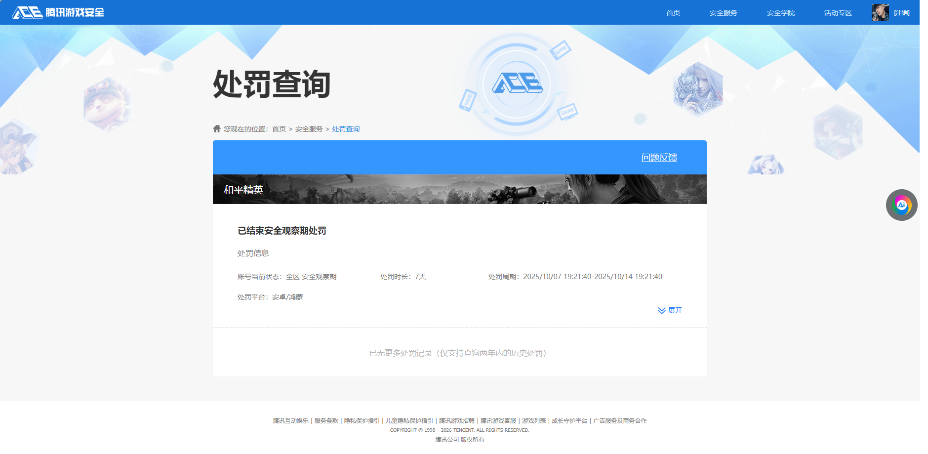The width and height of the screenshot is (928, 454).
Task: Open 腾讯游戏招聘 footer link
Action: 457,421
